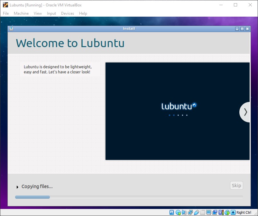Open the Install window menu icon
258x216 pixels.
pos(12,29)
